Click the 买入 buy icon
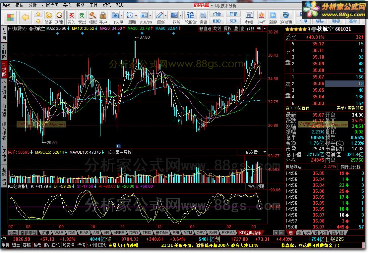 pos(71,18)
